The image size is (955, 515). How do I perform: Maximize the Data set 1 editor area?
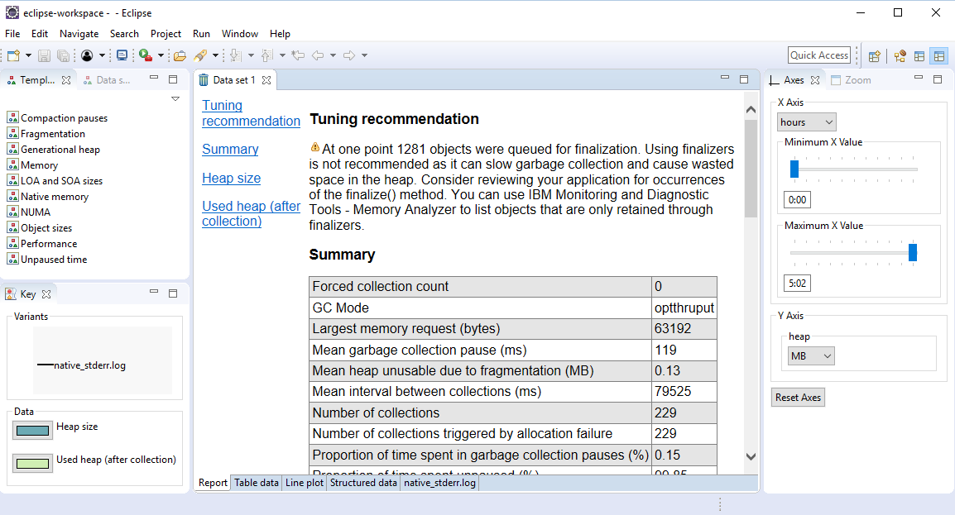pyautogui.click(x=744, y=79)
